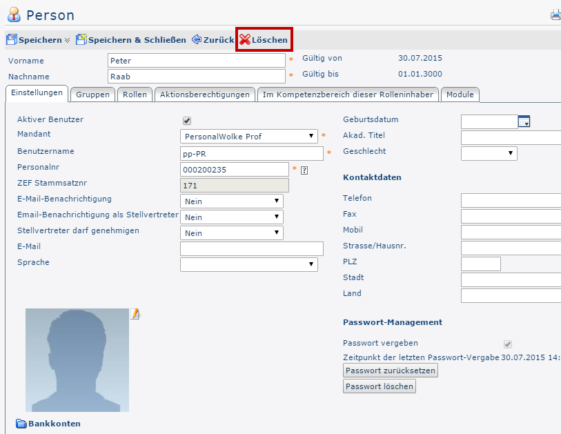Image resolution: width=561 pixels, height=434 pixels.
Task: Click the printer icon at top right
Action: tap(555, 15)
